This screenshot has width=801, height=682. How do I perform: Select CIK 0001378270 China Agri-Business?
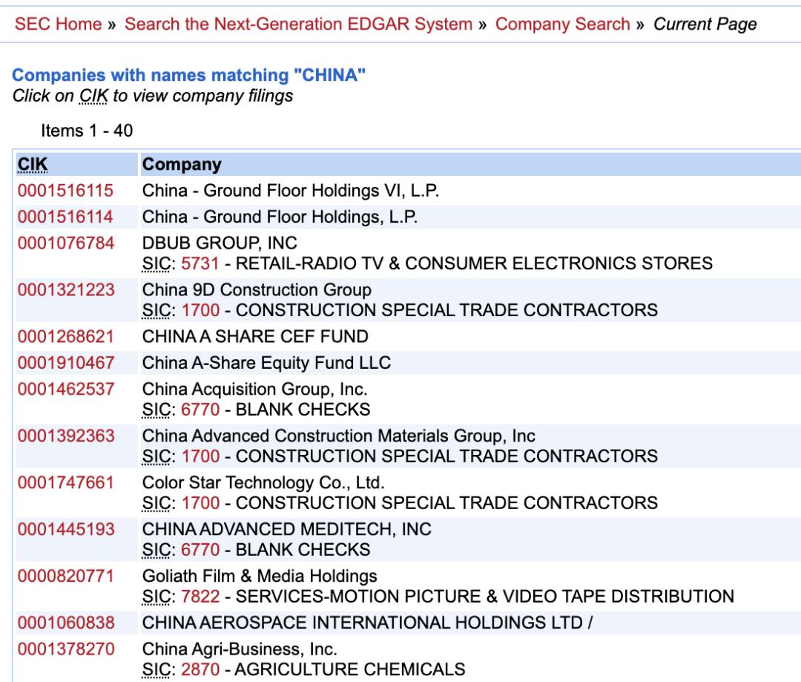(65, 649)
